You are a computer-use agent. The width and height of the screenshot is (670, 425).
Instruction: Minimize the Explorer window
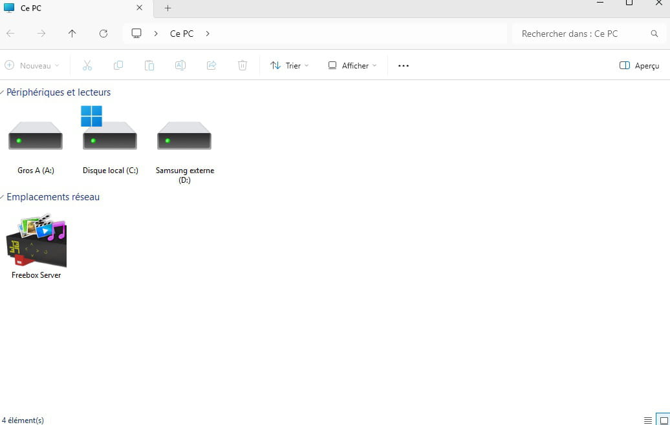(x=600, y=3)
